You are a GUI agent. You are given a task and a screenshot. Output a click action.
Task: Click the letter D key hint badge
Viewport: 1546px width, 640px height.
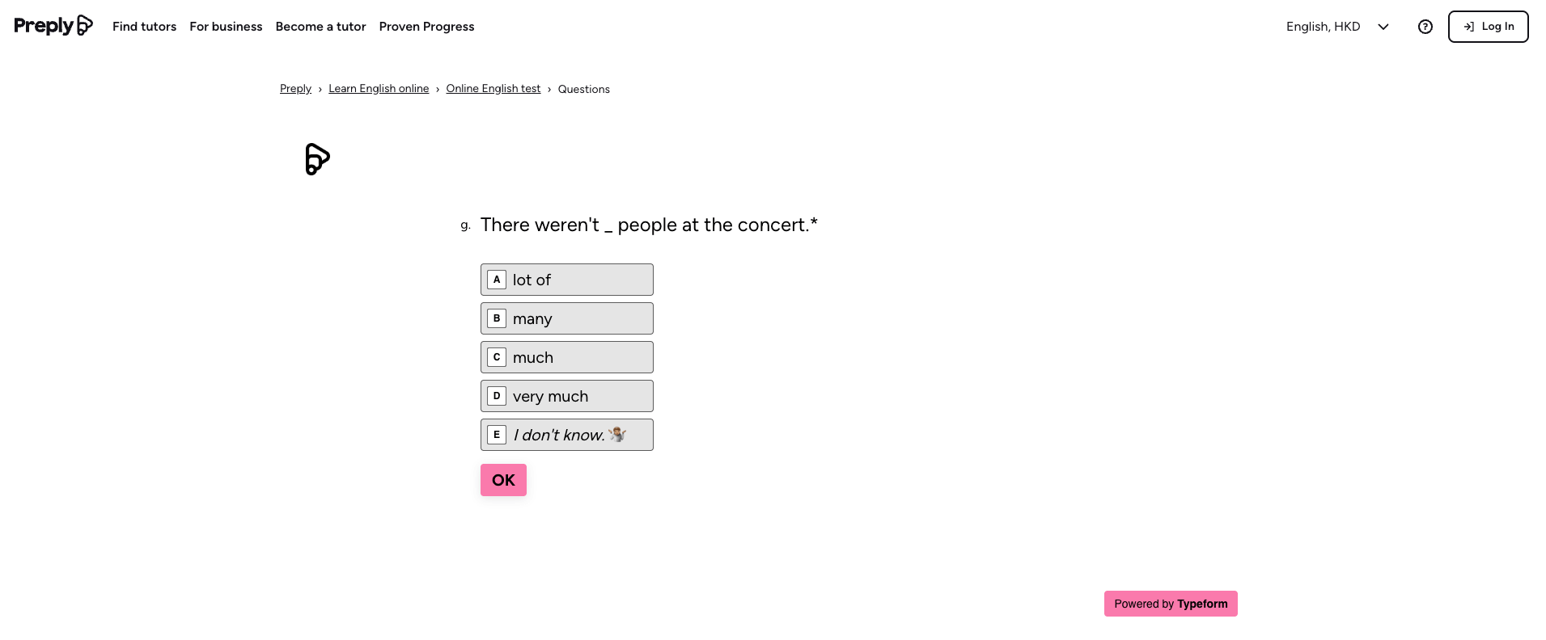tap(497, 396)
